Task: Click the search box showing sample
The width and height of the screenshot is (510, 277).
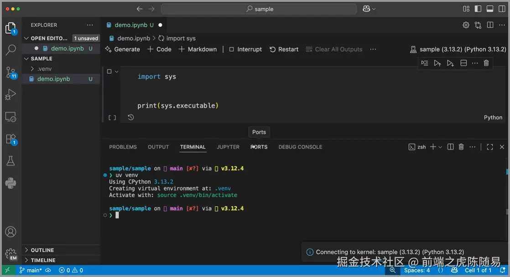Action: (259, 9)
